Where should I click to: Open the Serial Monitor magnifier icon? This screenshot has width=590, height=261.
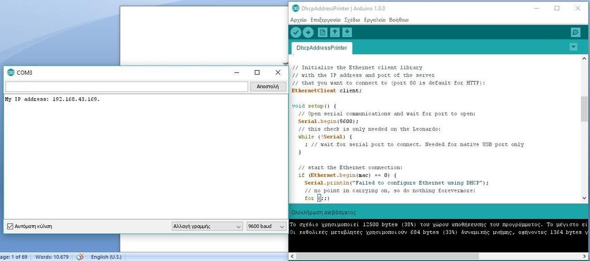[576, 33]
